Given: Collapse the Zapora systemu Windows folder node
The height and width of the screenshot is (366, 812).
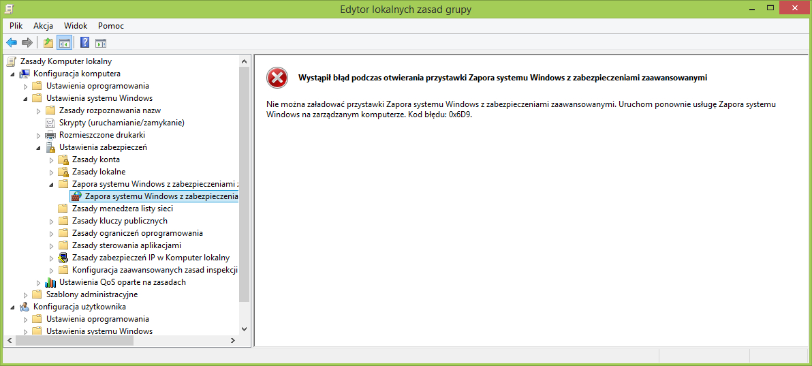Looking at the screenshot, I should tap(51, 185).
